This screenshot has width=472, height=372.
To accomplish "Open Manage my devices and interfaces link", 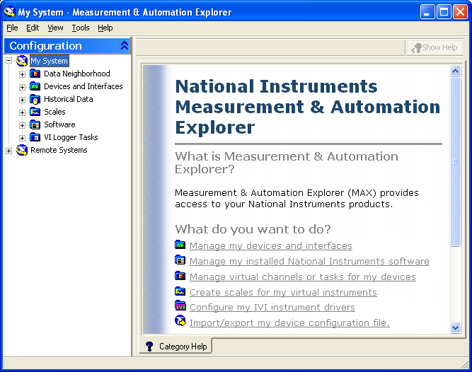I will tap(271, 245).
